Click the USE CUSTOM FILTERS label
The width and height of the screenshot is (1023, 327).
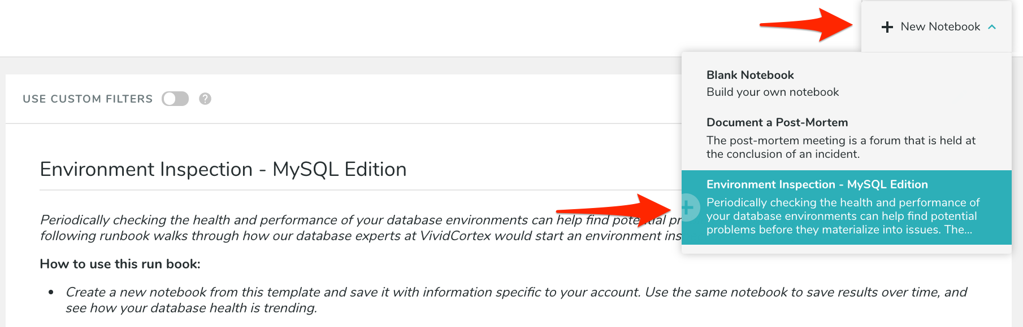pos(88,99)
